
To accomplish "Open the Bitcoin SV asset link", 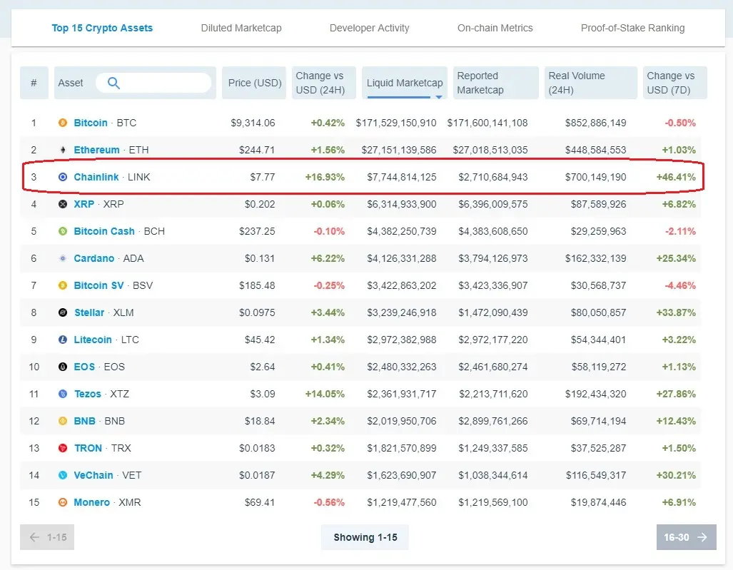I will 98,285.
